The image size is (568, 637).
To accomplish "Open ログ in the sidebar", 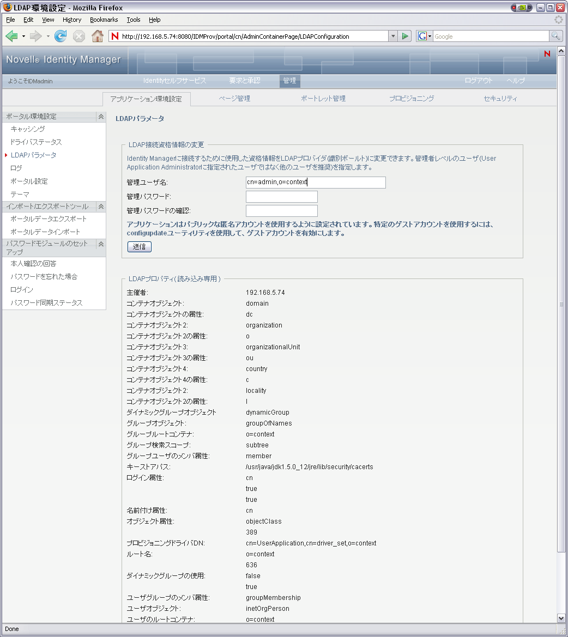I will [16, 168].
